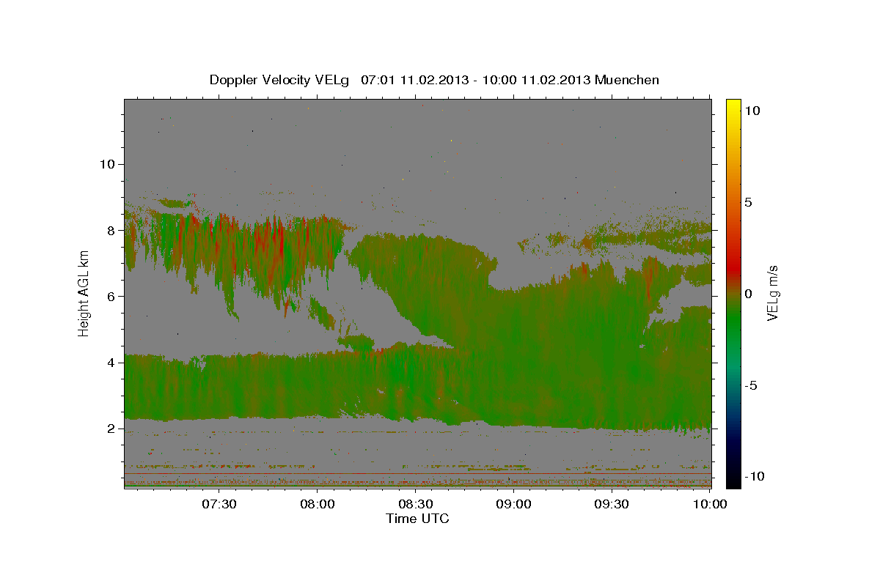
Task: Click the height axis label 6
Action: [110, 296]
